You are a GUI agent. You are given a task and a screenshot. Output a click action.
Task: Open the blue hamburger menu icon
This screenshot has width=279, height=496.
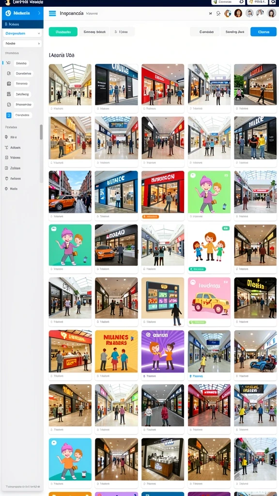click(x=52, y=13)
